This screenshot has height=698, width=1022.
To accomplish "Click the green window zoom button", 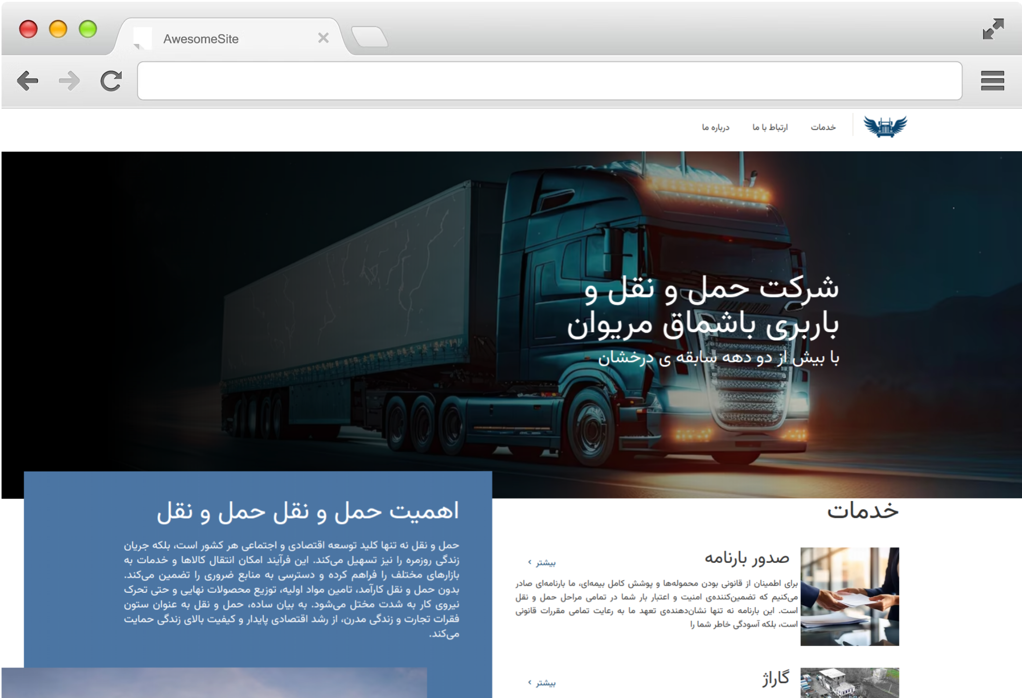I will [x=88, y=29].
